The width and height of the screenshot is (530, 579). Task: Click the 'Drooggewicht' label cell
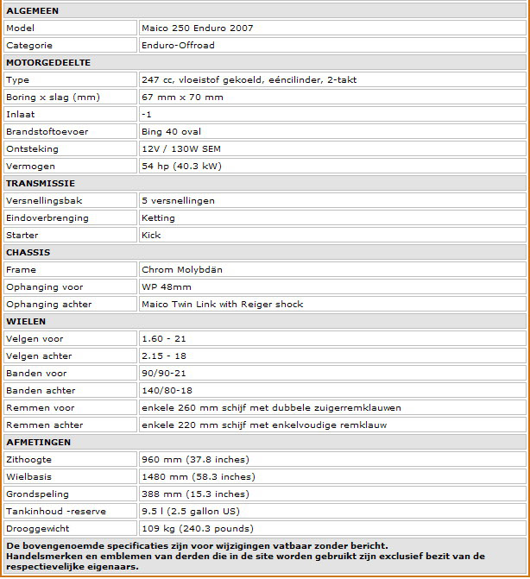[70, 528]
